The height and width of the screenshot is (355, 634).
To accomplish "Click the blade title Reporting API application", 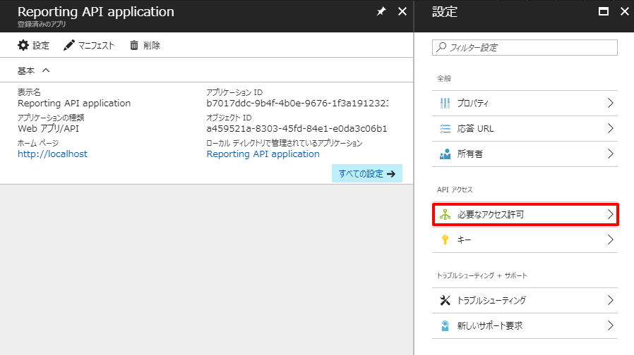I will (x=96, y=12).
